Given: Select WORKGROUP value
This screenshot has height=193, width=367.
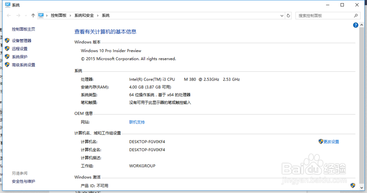Looking at the screenshot, I should tap(142, 166).
